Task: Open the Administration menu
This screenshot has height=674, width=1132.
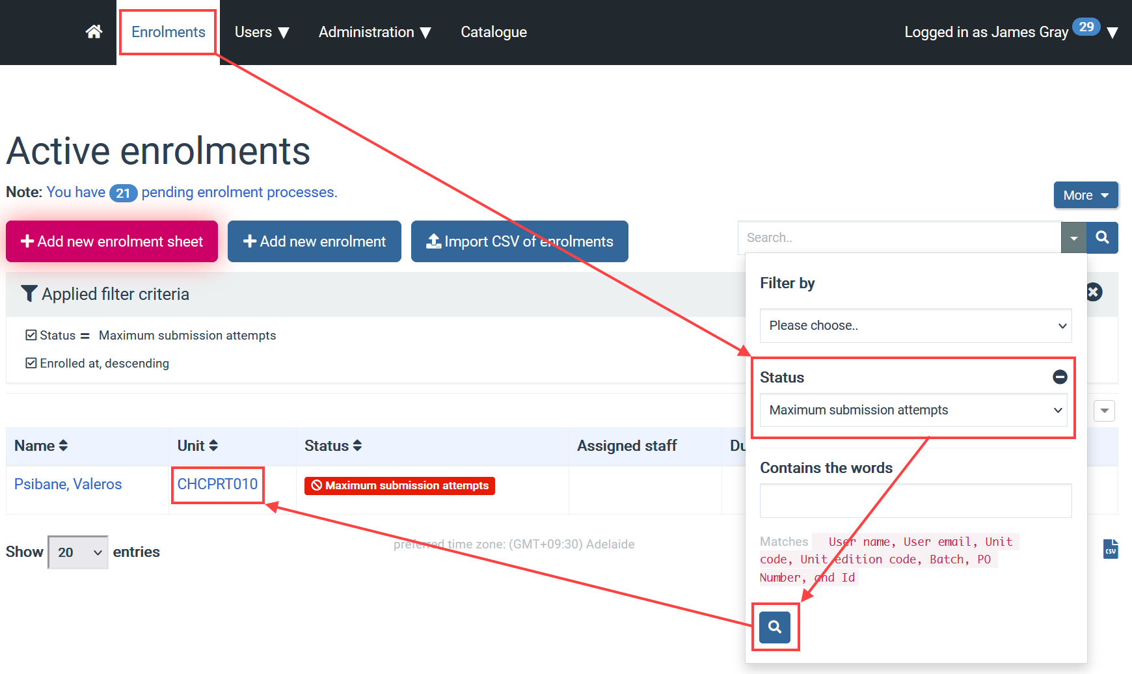Action: coord(375,32)
